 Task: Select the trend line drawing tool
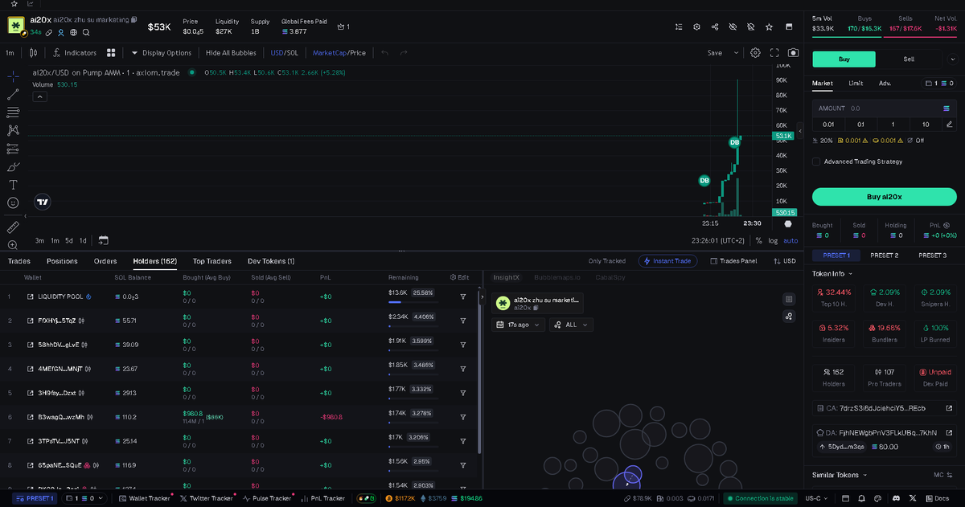(x=13, y=94)
